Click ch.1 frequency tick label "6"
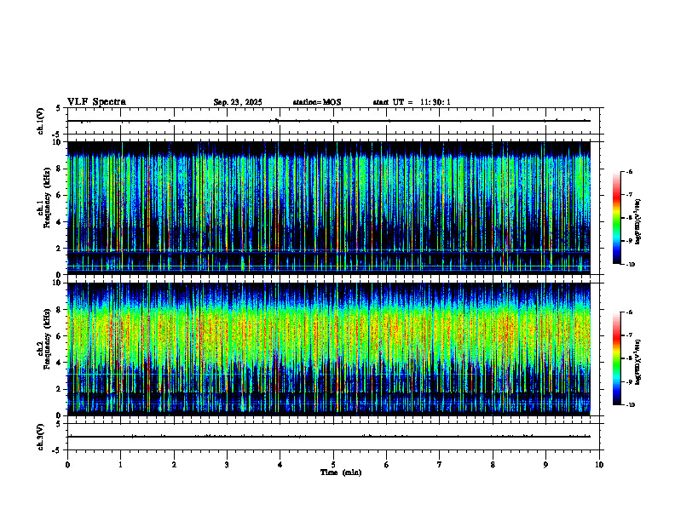This screenshot has height=521, width=675. [x=60, y=195]
